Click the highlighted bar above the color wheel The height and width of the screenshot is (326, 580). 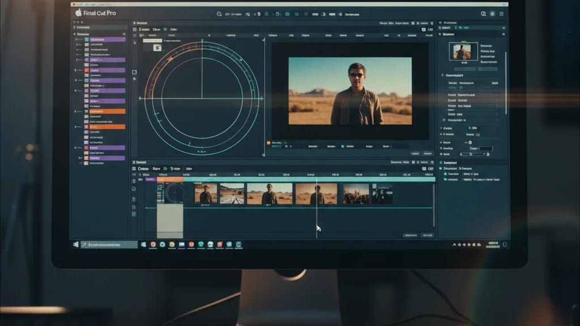pos(152,41)
